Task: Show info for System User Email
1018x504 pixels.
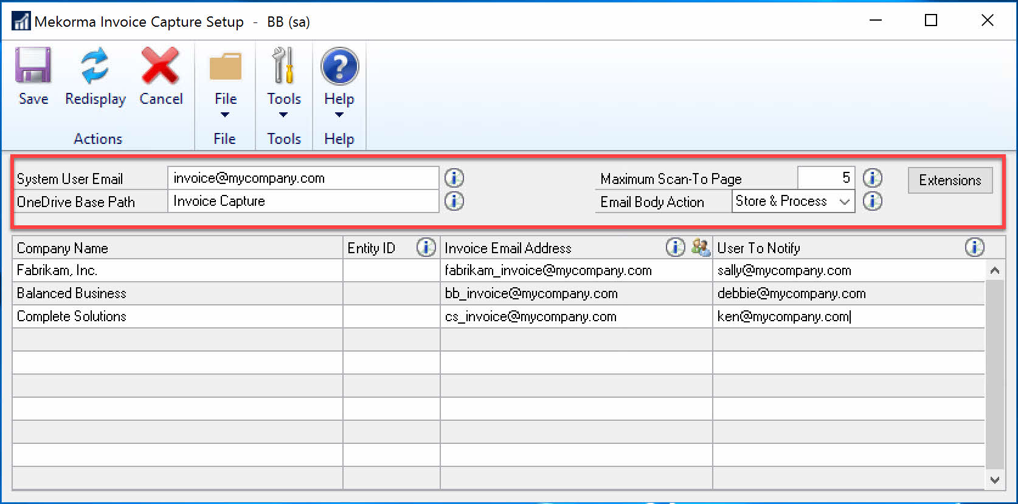Action: tap(454, 178)
